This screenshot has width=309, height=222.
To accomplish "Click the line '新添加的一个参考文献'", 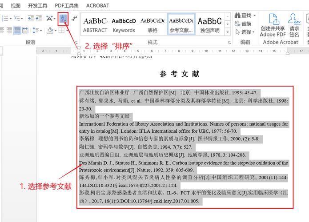I will [104, 116].
